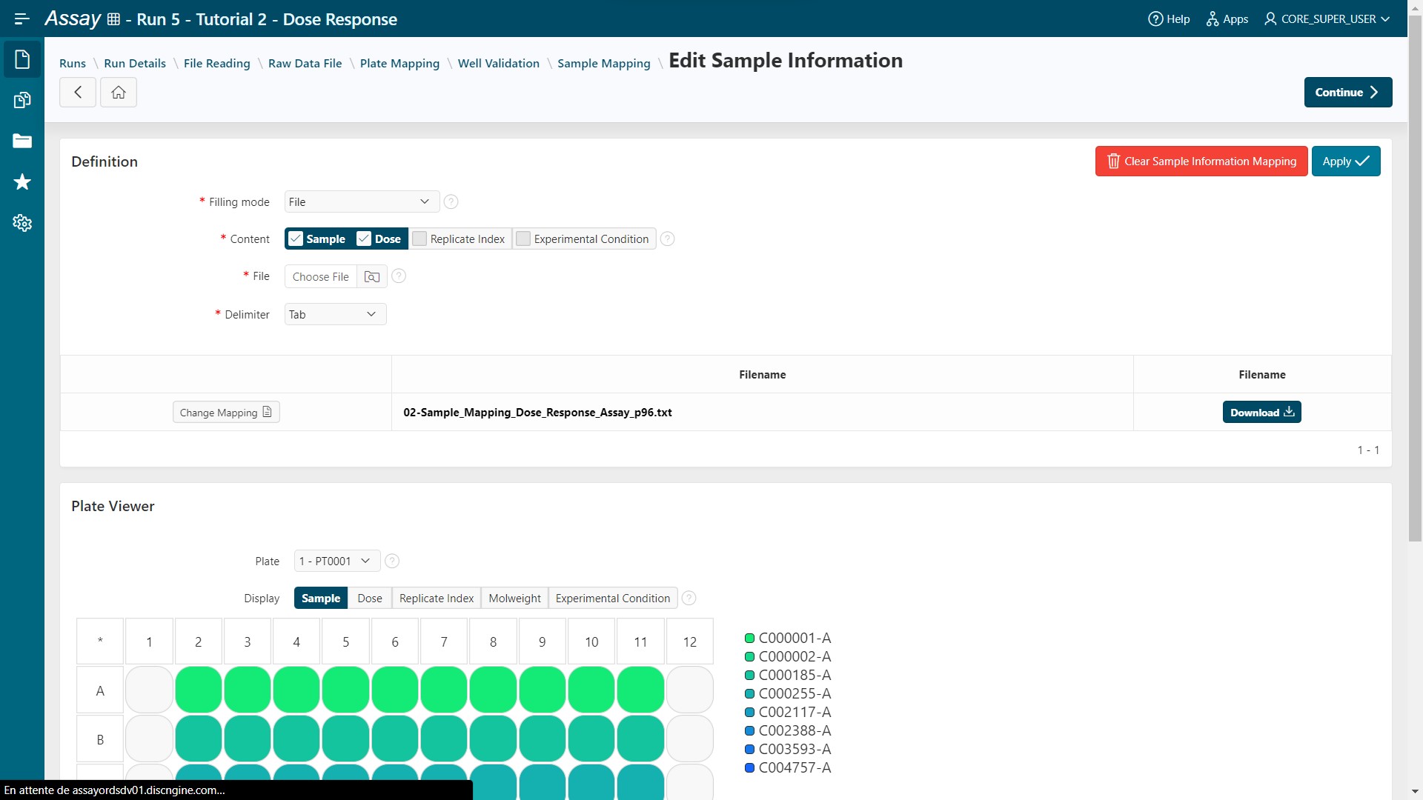Click the C003593-A legend label
Screen dimensions: 1423x800
pyautogui.click(x=795, y=749)
